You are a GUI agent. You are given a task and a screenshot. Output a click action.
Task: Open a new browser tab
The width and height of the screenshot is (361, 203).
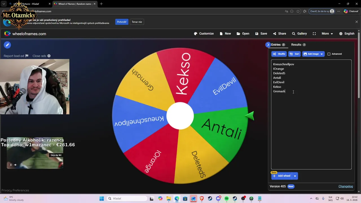(x=101, y=4)
